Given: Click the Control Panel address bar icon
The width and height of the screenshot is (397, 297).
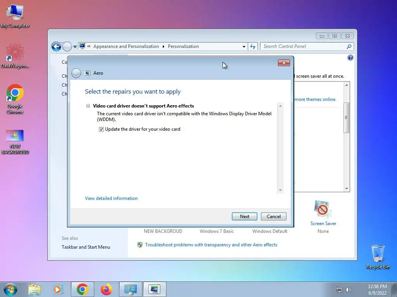Looking at the screenshot, I should coord(82,46).
